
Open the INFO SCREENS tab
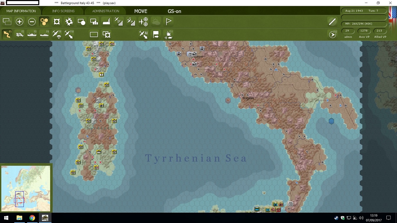pos(63,11)
